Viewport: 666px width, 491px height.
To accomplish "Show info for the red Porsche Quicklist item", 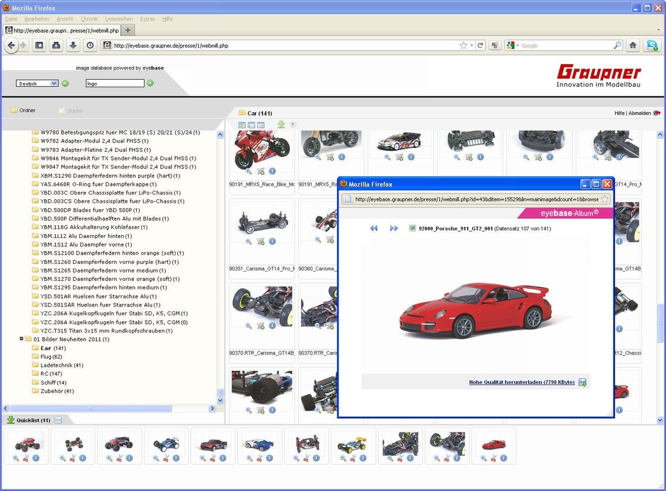I will 504,458.
